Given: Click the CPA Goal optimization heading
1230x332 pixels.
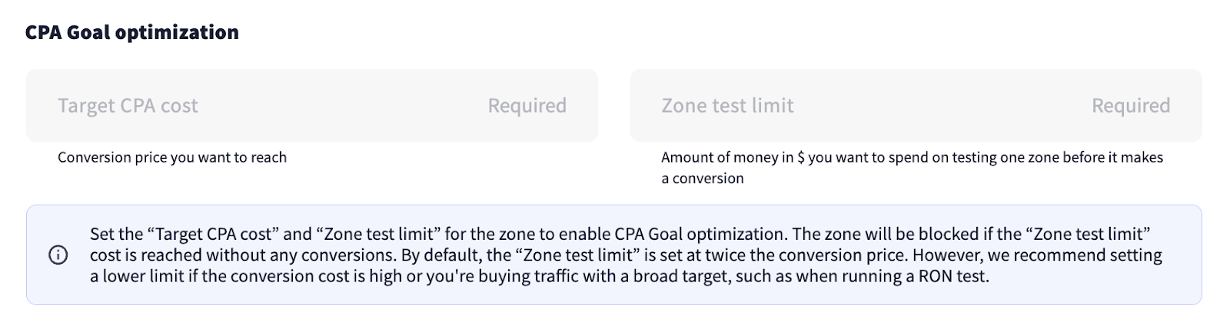Looking at the screenshot, I should click(x=132, y=32).
